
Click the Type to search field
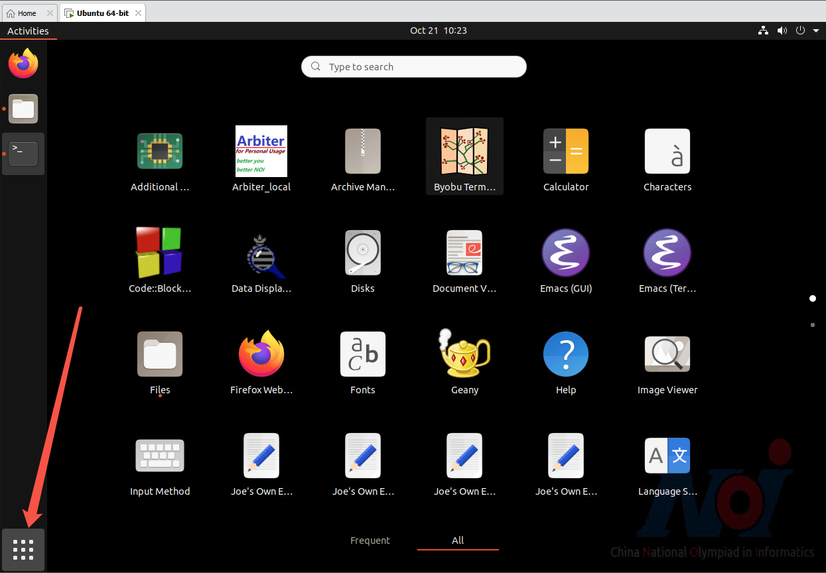point(414,67)
